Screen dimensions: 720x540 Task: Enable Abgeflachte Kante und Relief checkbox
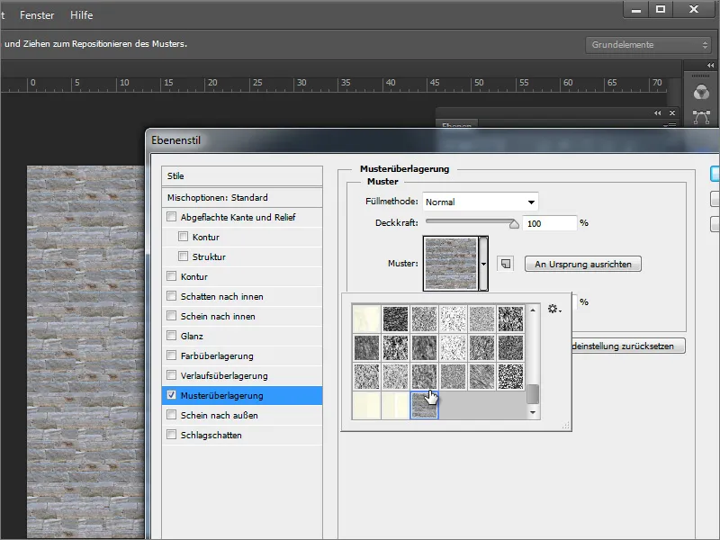[171, 217]
